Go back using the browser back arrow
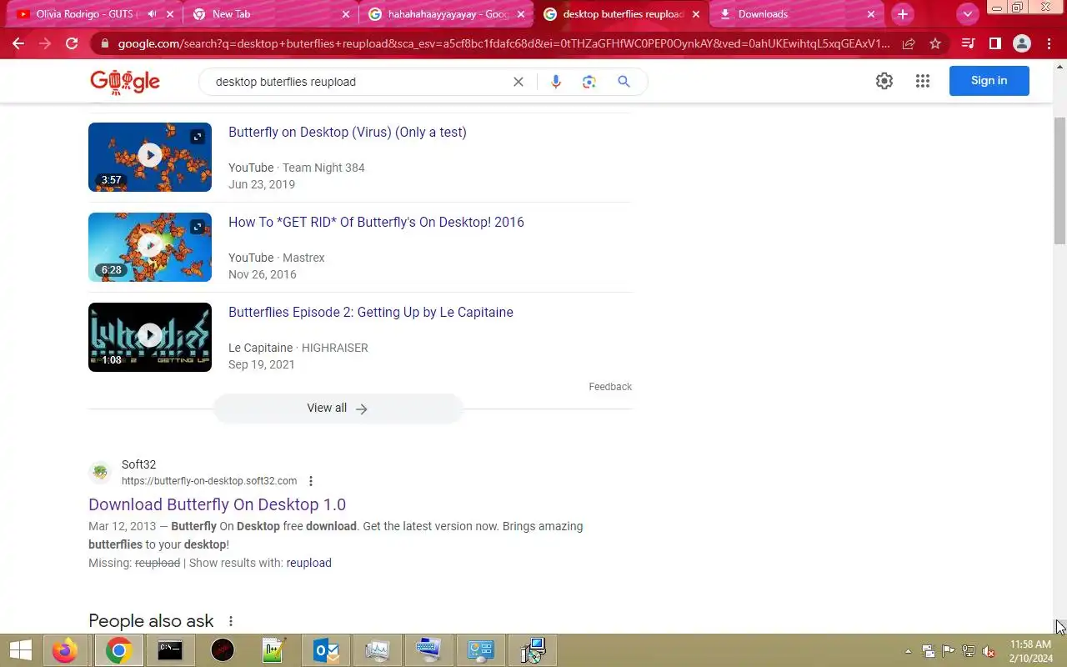Viewport: 1067px width, 667px height. [x=18, y=43]
